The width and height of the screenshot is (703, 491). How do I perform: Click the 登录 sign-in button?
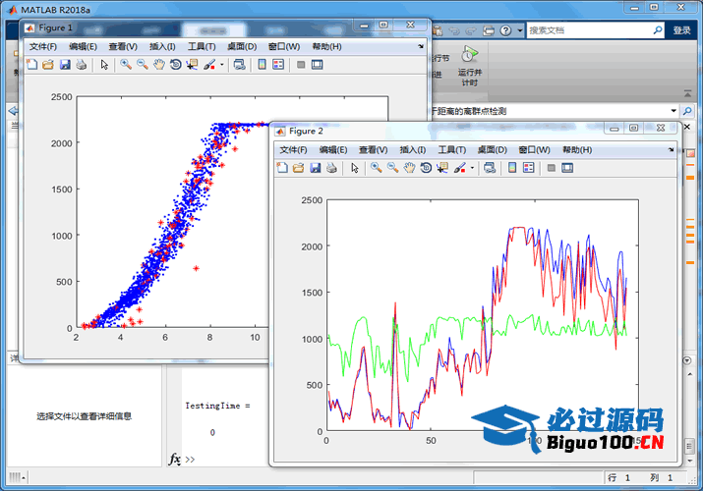click(681, 30)
